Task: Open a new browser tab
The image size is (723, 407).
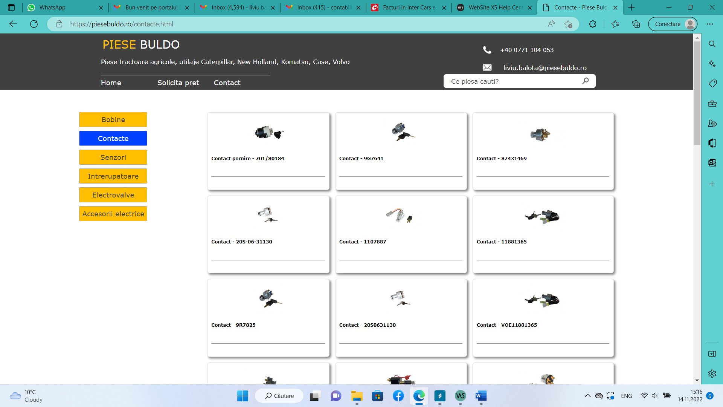Action: click(631, 8)
